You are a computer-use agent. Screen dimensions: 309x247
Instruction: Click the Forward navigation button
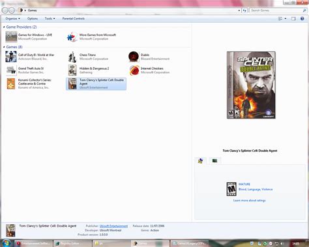(x=12, y=10)
